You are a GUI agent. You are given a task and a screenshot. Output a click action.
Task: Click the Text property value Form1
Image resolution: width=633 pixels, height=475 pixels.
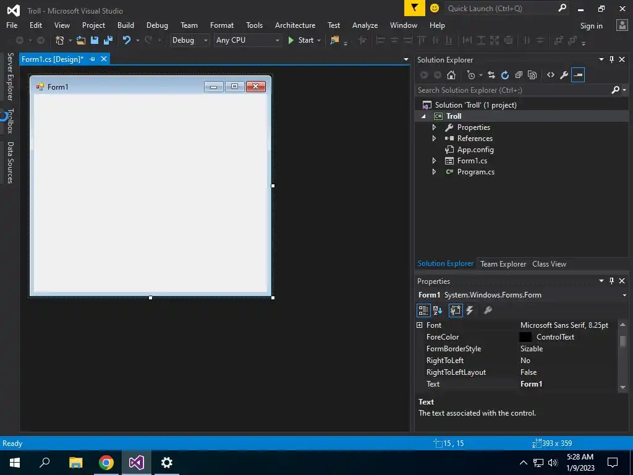(531, 384)
